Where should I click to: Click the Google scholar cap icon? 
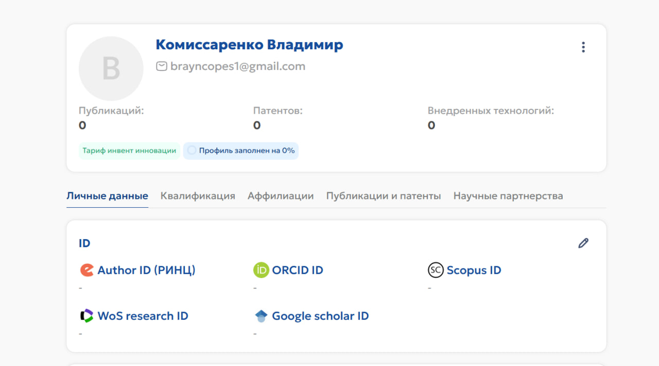[261, 316]
